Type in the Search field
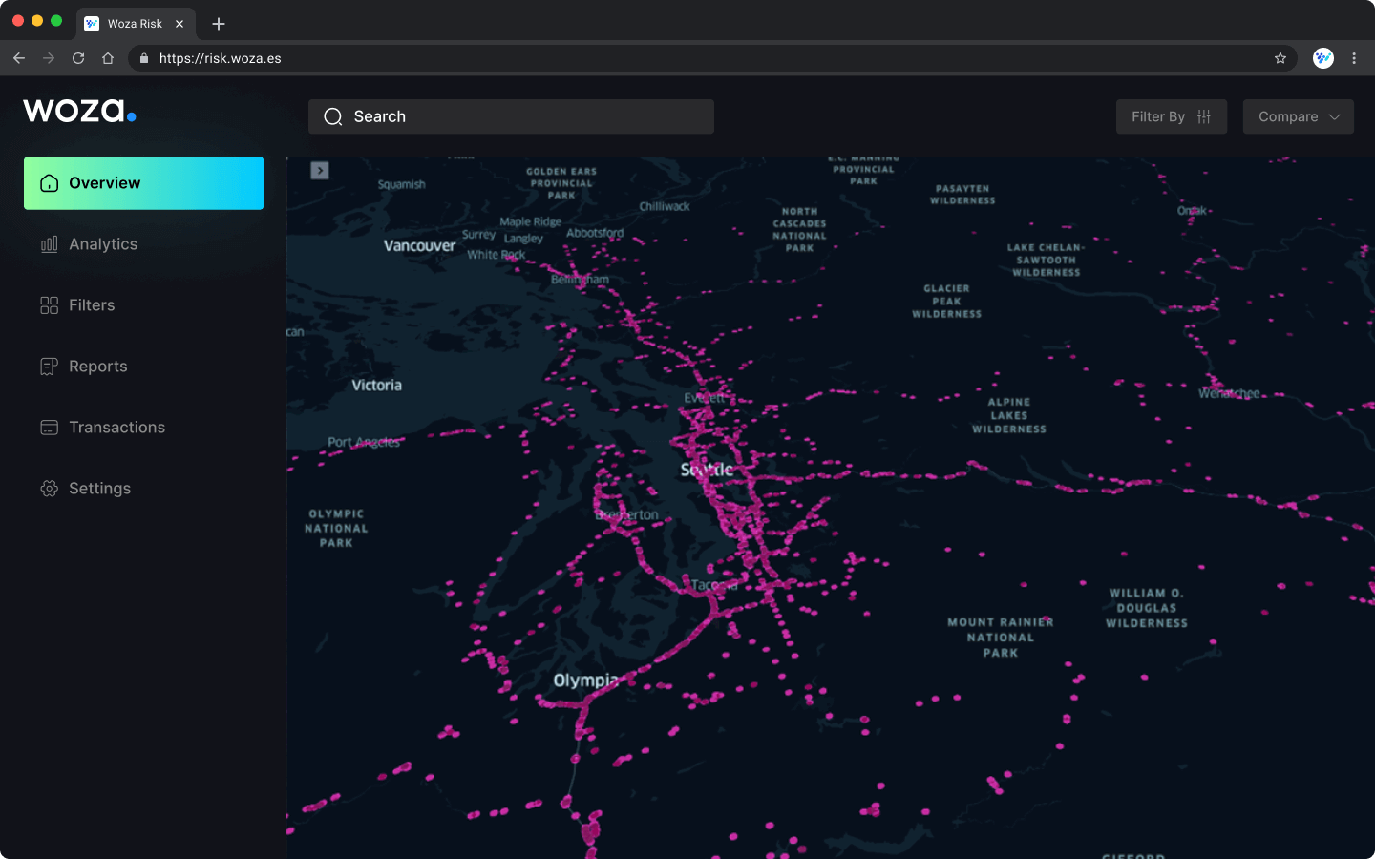The image size is (1375, 859). pos(525,116)
